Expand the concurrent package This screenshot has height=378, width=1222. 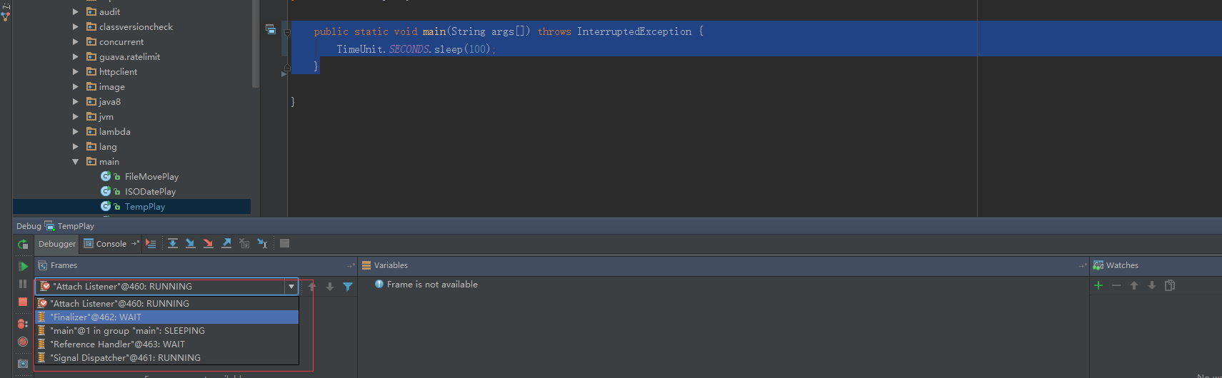pos(76,41)
